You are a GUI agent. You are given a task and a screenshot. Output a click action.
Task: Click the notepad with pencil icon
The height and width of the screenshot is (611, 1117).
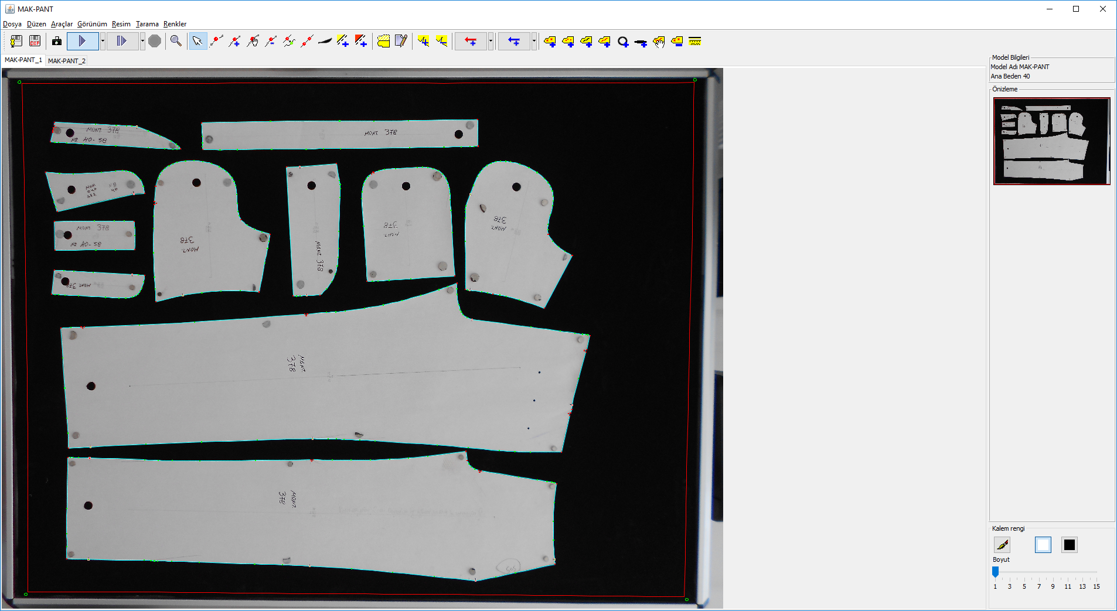click(x=401, y=41)
